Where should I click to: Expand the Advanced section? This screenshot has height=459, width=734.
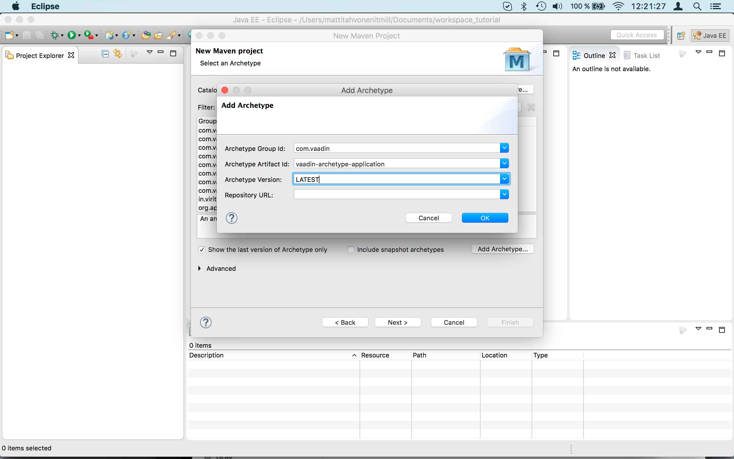(x=200, y=268)
